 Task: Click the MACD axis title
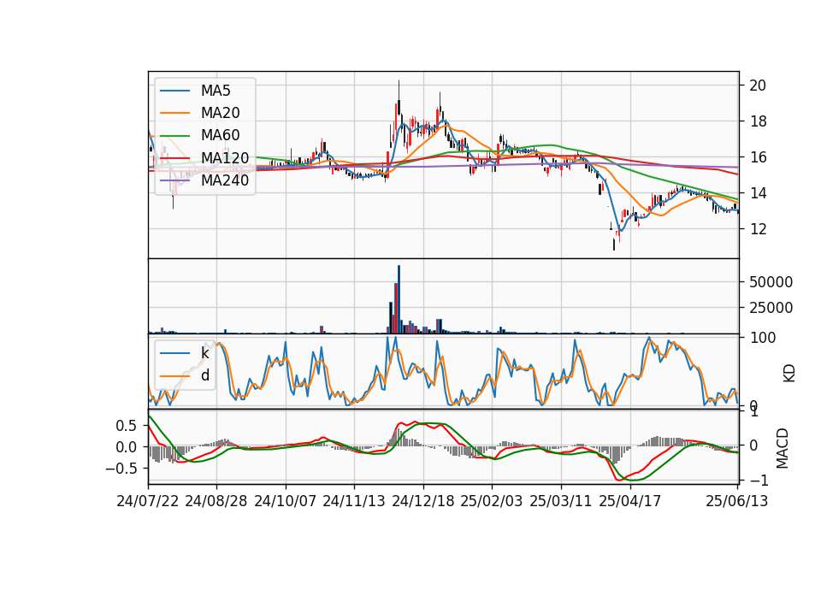click(783, 448)
